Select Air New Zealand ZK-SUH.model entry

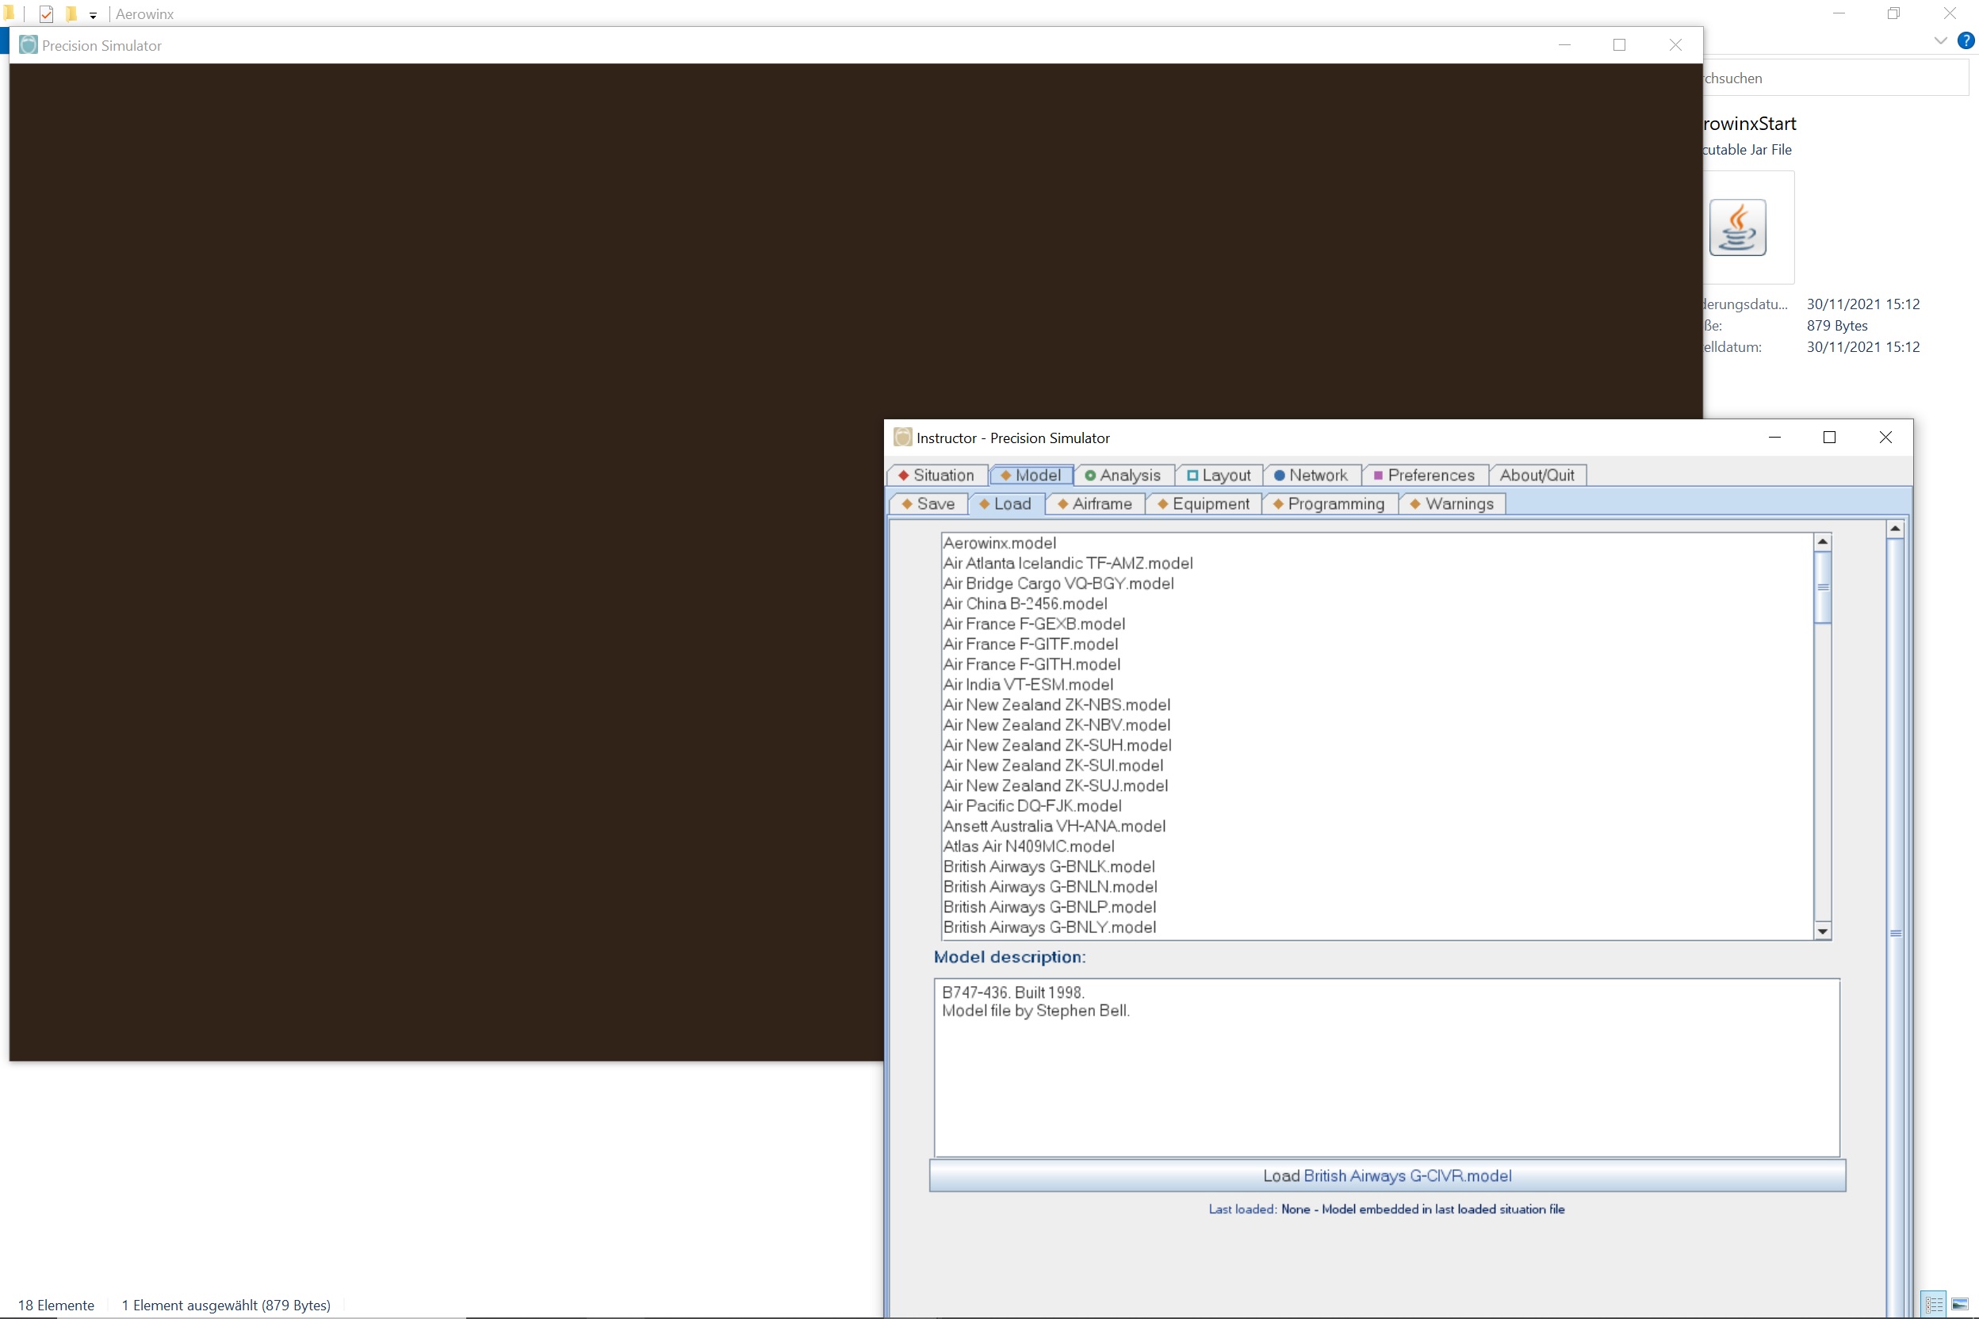tap(1057, 744)
